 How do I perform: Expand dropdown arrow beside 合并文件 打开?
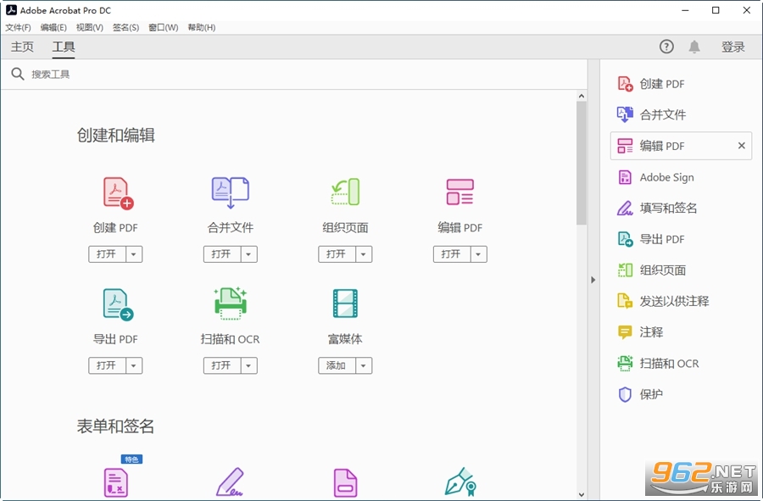(x=248, y=254)
